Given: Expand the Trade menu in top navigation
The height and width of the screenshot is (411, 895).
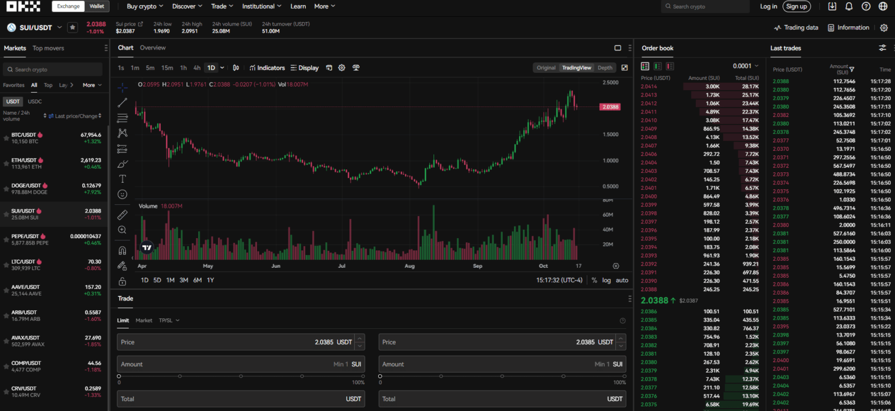Looking at the screenshot, I should pyautogui.click(x=221, y=6).
